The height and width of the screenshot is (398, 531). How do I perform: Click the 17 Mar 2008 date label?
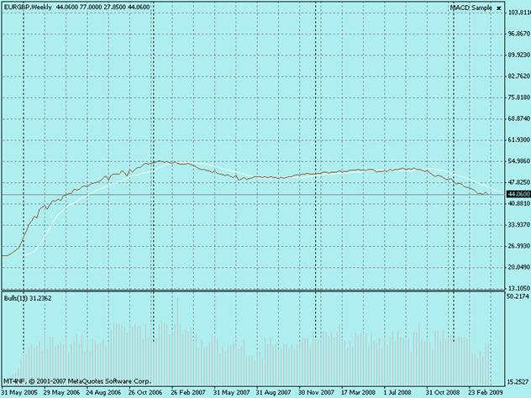pos(359,392)
